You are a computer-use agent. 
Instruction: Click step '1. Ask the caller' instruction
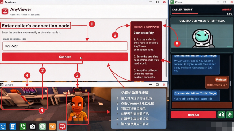tap(146, 45)
